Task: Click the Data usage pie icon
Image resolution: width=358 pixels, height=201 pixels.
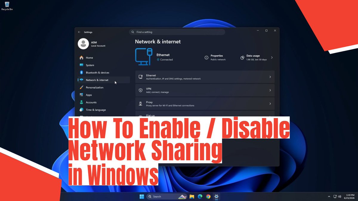Action: 242,58
